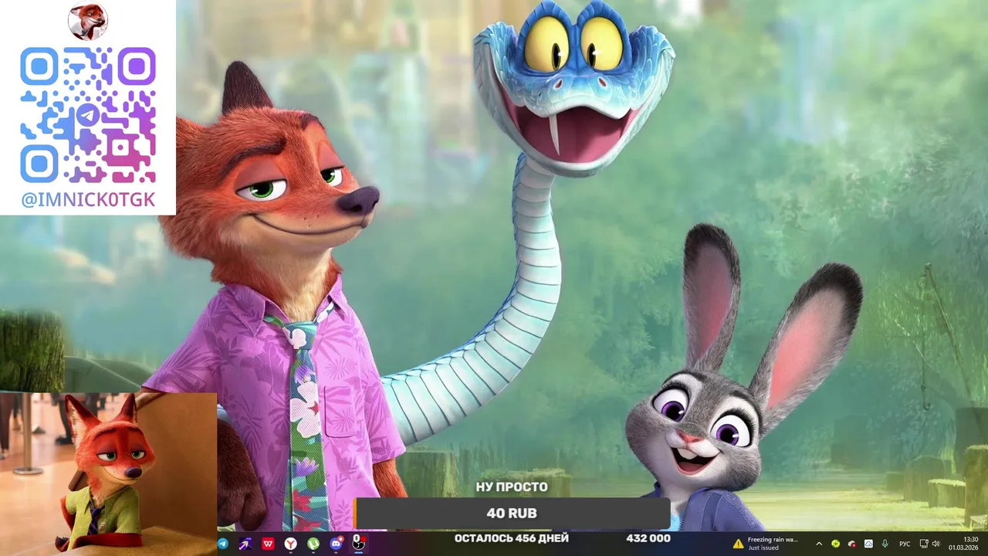Open Yandex Browser taskbar icon
Image resolution: width=988 pixels, height=556 pixels.
click(x=290, y=544)
